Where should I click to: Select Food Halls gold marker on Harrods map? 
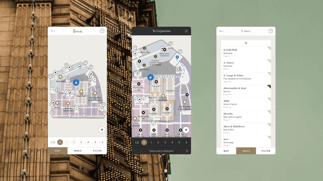pyautogui.click(x=81, y=92)
